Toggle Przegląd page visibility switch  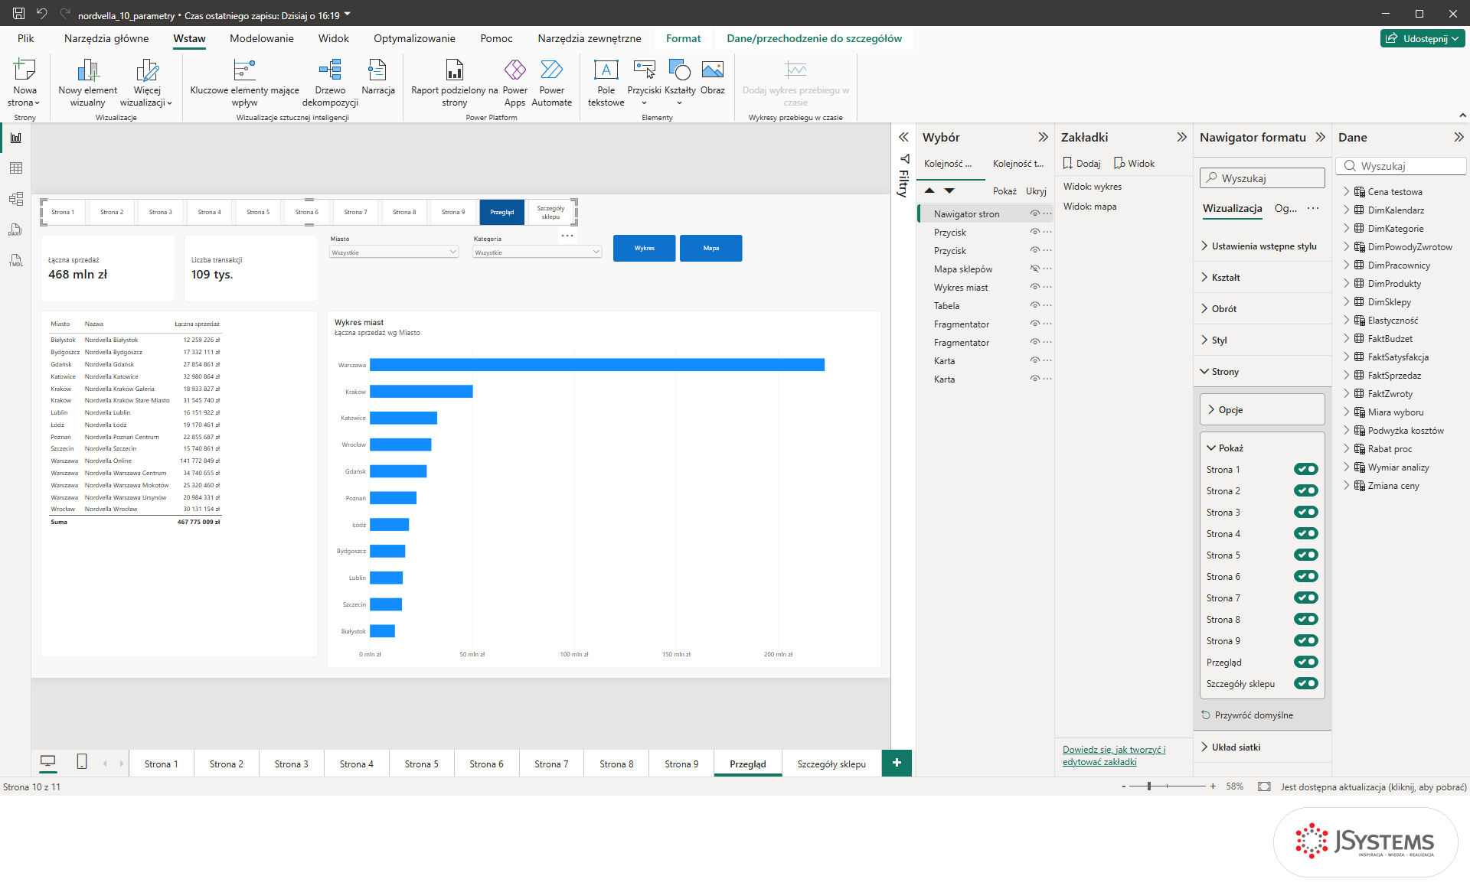1305,662
